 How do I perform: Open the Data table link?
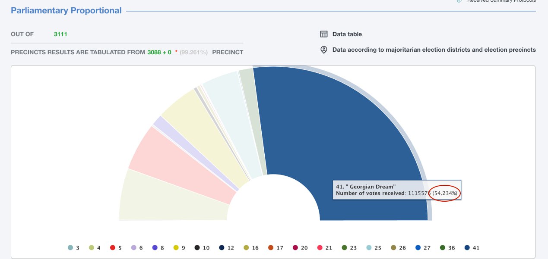tap(347, 34)
